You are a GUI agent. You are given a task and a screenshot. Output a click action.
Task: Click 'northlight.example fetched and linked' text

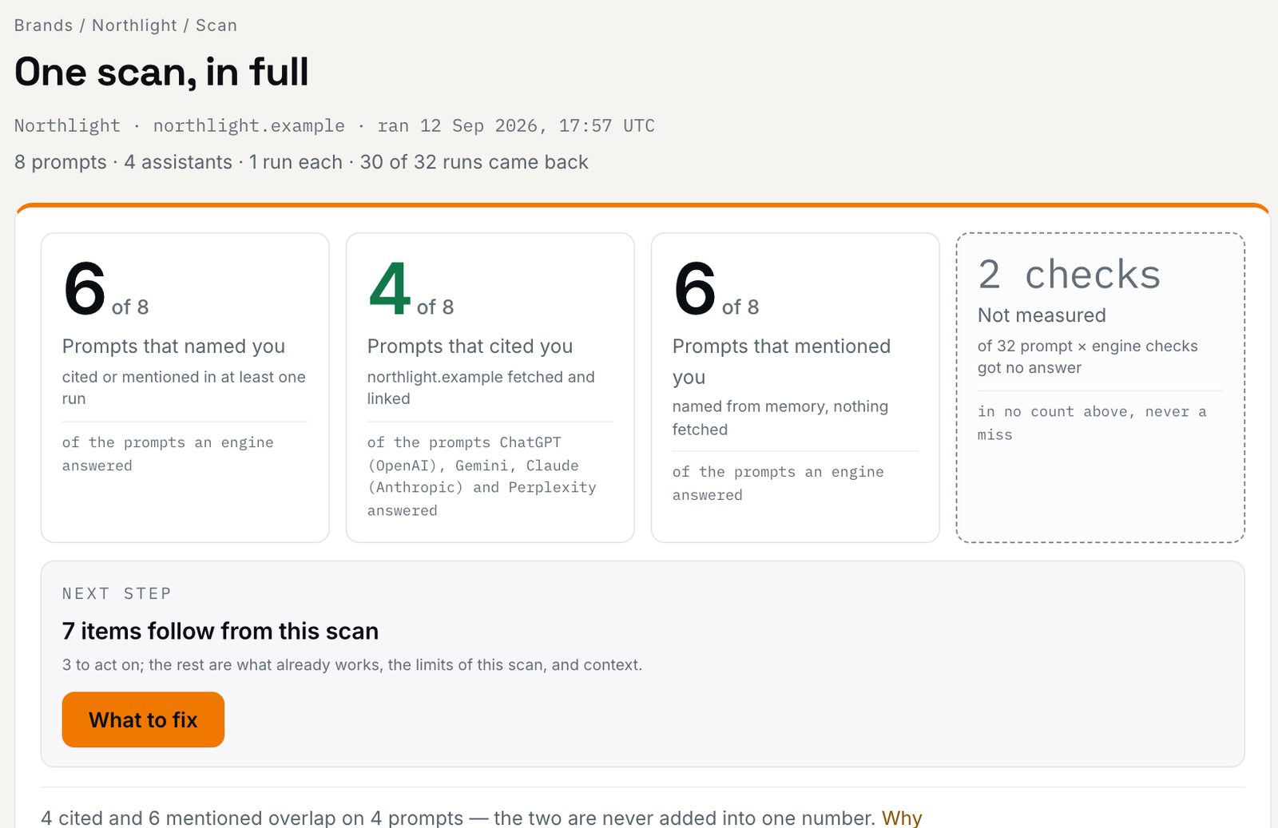pos(481,387)
